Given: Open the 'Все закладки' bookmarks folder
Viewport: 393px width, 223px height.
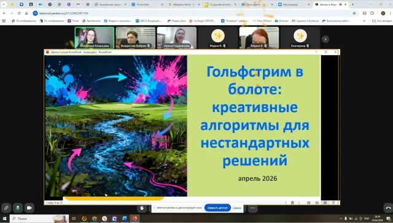Looking at the screenshot, I should coord(382,21).
